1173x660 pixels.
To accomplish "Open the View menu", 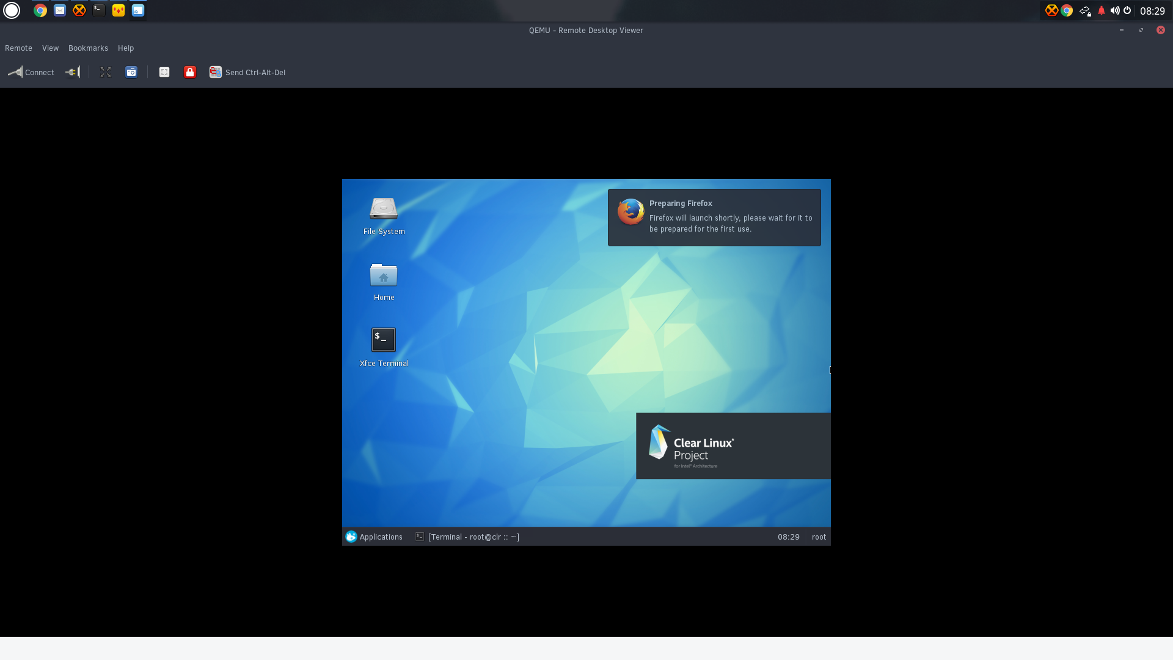I will (50, 48).
